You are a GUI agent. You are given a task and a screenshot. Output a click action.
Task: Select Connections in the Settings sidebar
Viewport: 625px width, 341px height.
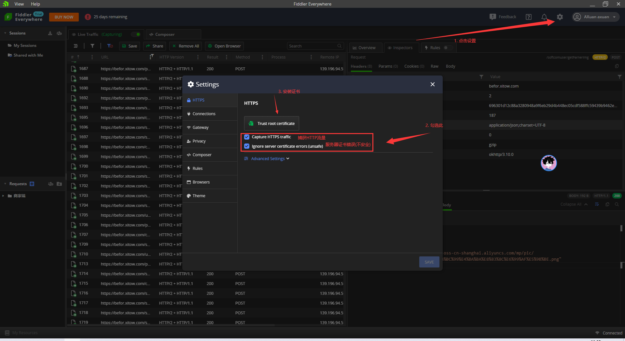tap(210, 114)
